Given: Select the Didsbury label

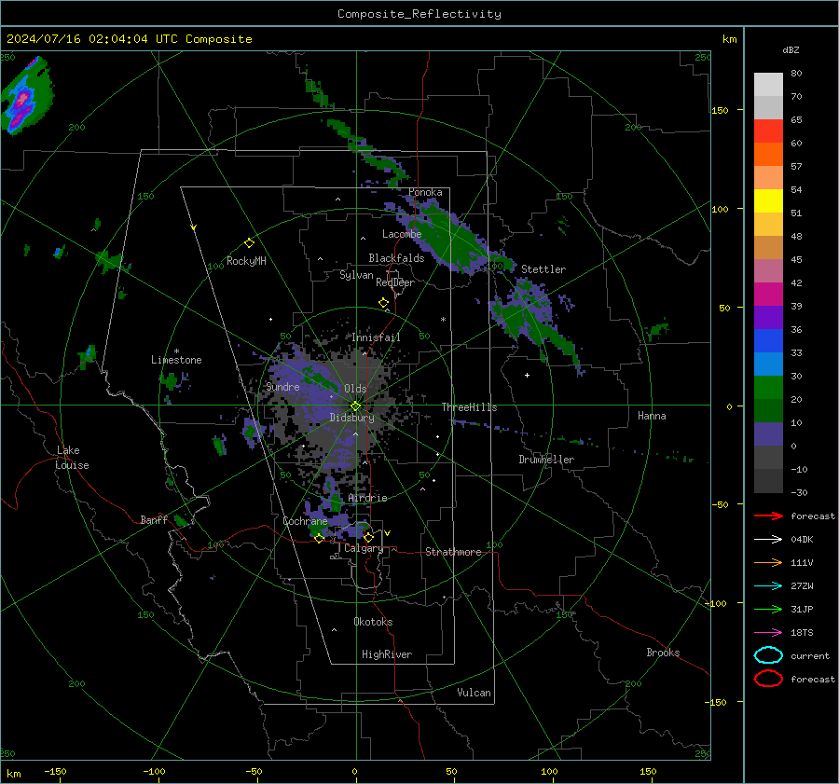Looking at the screenshot, I should pyautogui.click(x=351, y=418).
